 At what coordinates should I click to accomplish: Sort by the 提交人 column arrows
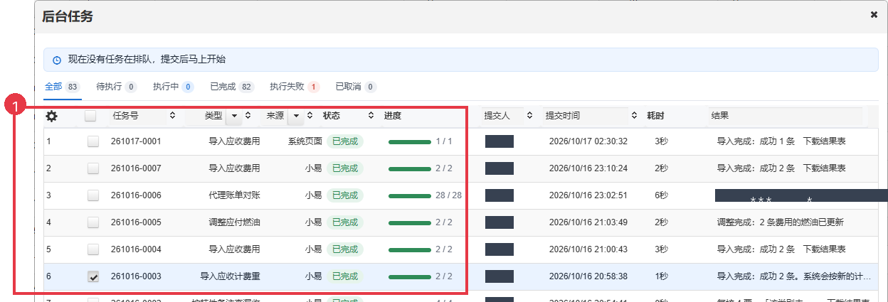[x=529, y=115]
